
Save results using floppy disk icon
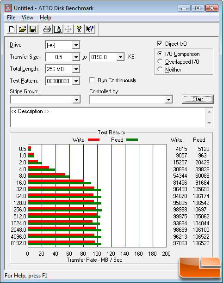[33, 29]
